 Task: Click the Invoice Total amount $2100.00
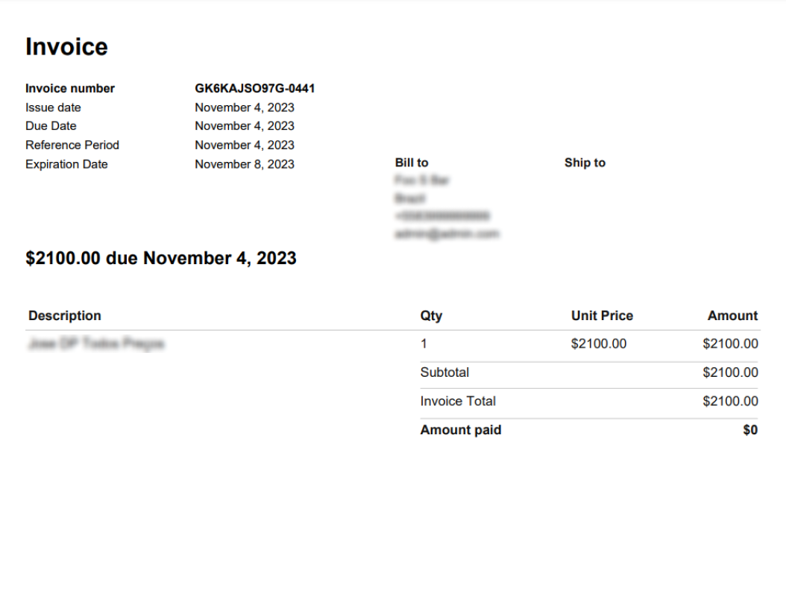coord(730,401)
